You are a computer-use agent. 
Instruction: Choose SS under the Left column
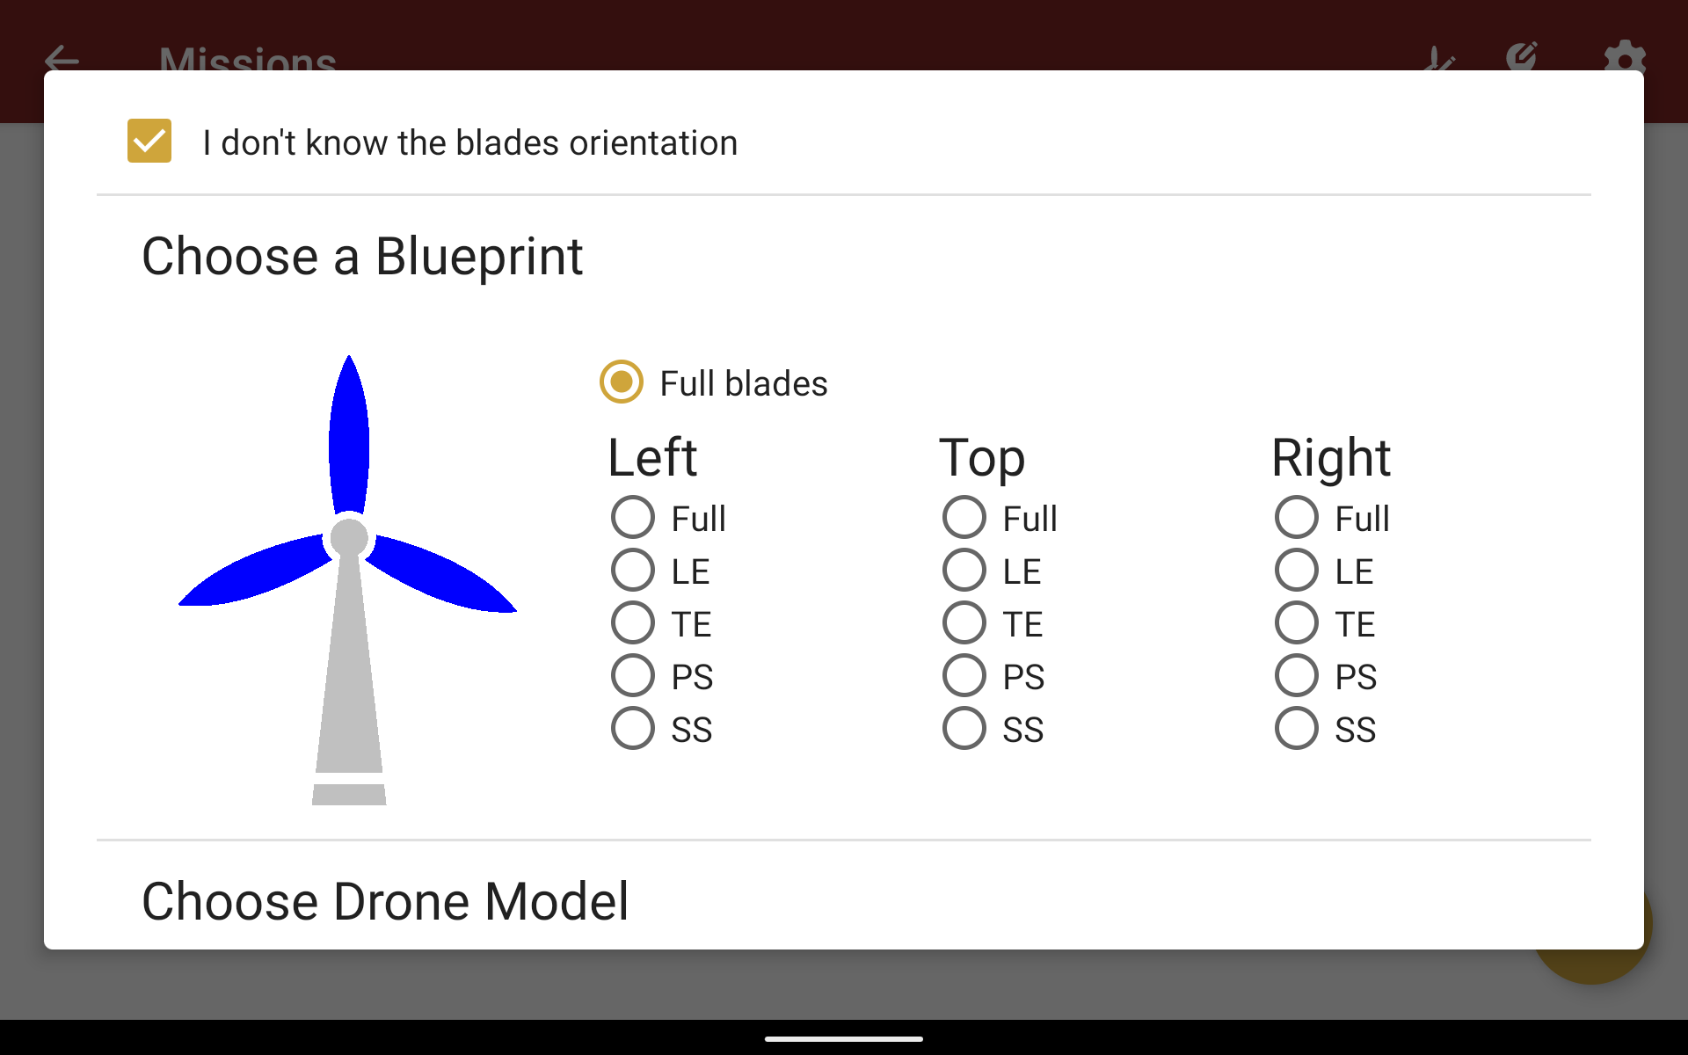(x=633, y=728)
